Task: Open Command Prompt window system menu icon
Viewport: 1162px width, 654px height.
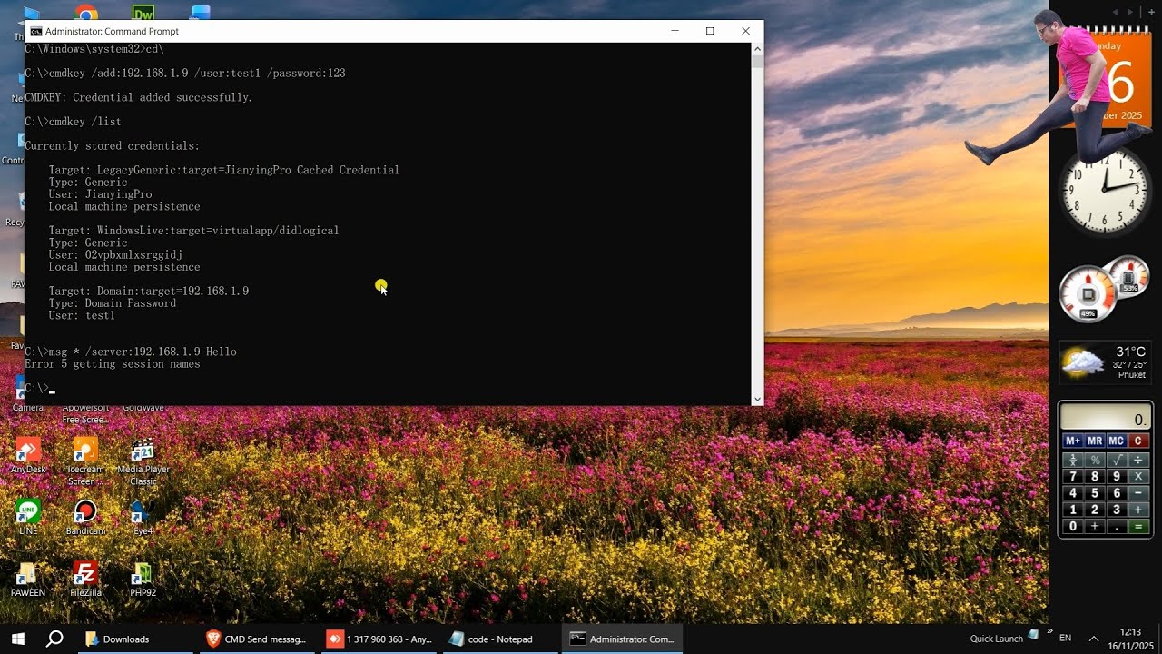Action: (x=35, y=31)
